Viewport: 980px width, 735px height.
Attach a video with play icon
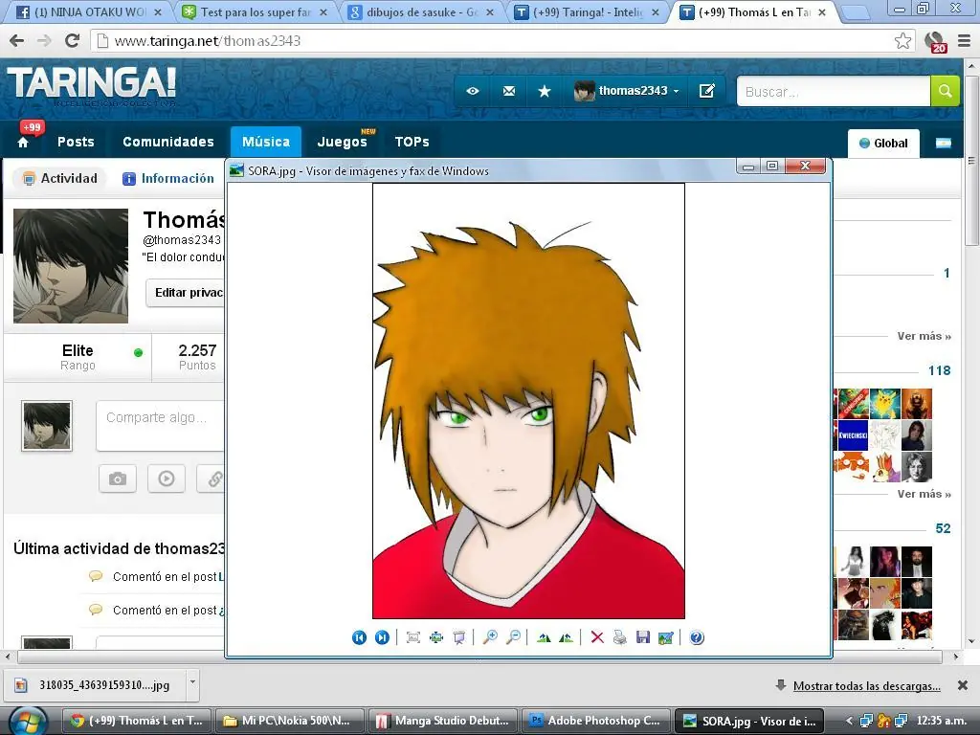pos(167,479)
